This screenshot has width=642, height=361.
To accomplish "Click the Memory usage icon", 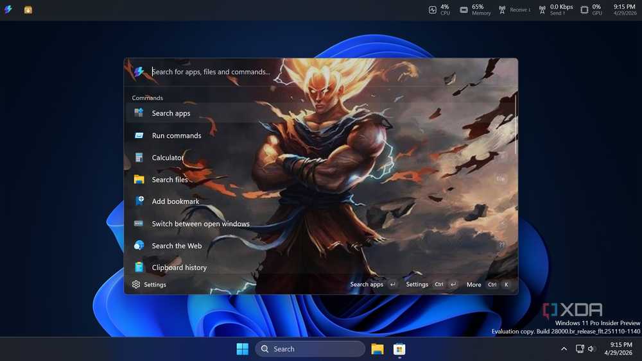I will (x=464, y=10).
